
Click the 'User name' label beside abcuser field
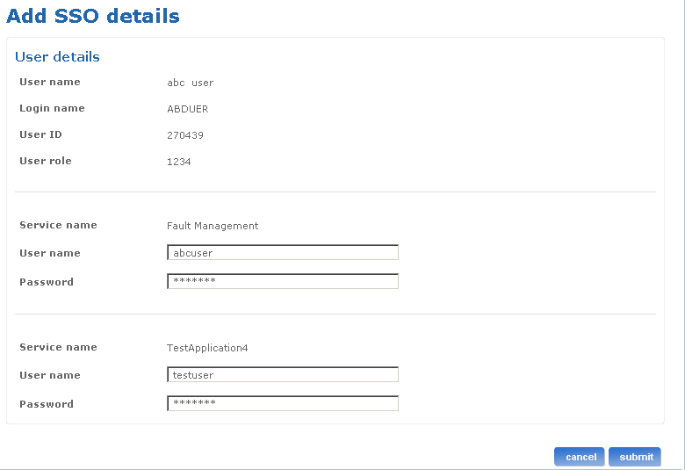(50, 253)
